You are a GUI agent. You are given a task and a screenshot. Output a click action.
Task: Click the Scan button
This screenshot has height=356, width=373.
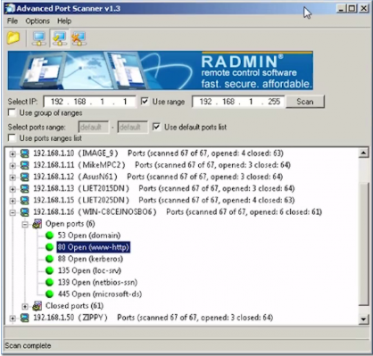pos(305,102)
